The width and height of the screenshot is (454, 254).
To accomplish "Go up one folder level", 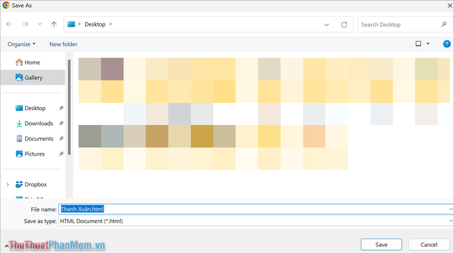I will click(x=54, y=25).
